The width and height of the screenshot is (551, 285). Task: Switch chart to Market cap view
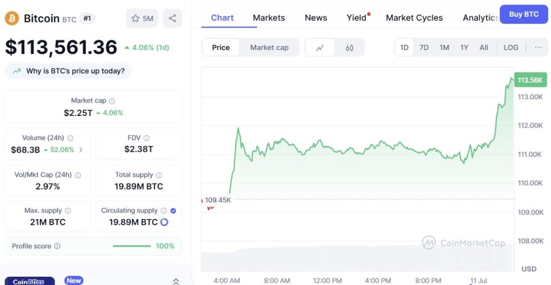(x=269, y=47)
